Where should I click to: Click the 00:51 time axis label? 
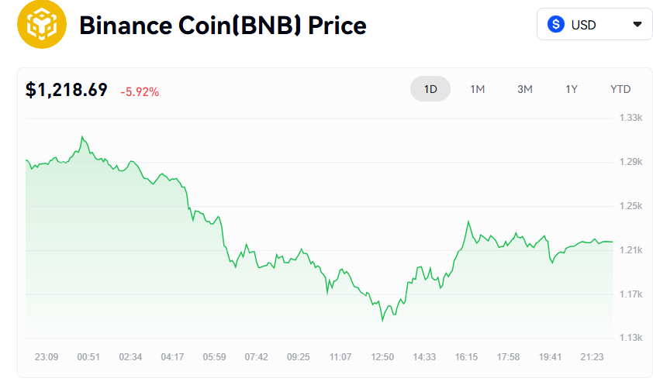[x=88, y=356]
